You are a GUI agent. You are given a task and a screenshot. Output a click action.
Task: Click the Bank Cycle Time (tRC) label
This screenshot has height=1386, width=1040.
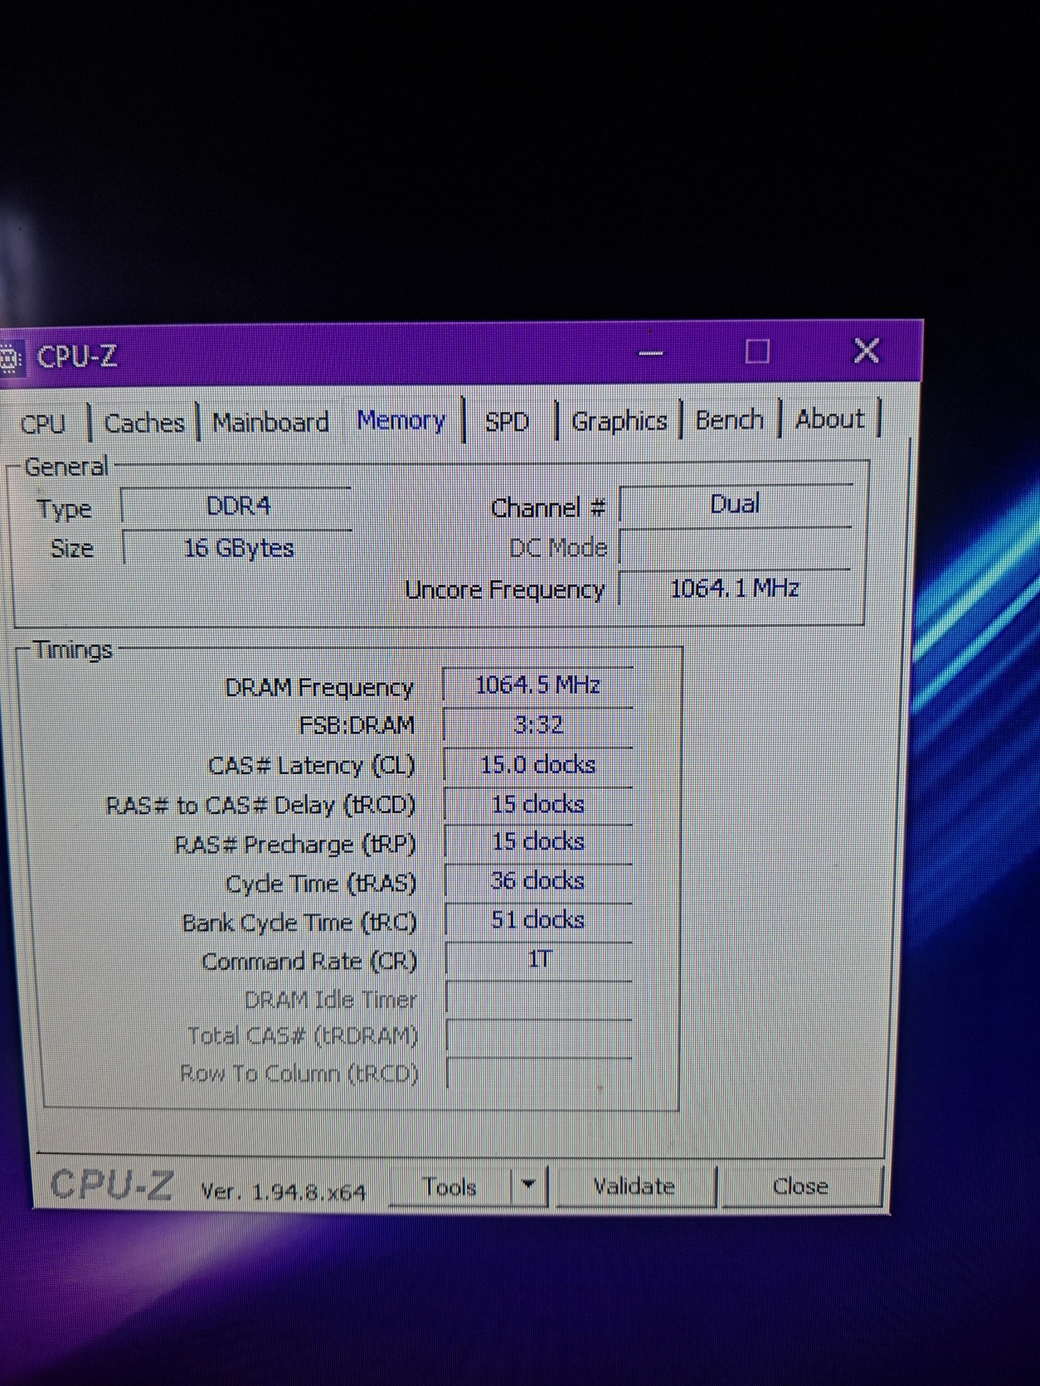point(299,923)
